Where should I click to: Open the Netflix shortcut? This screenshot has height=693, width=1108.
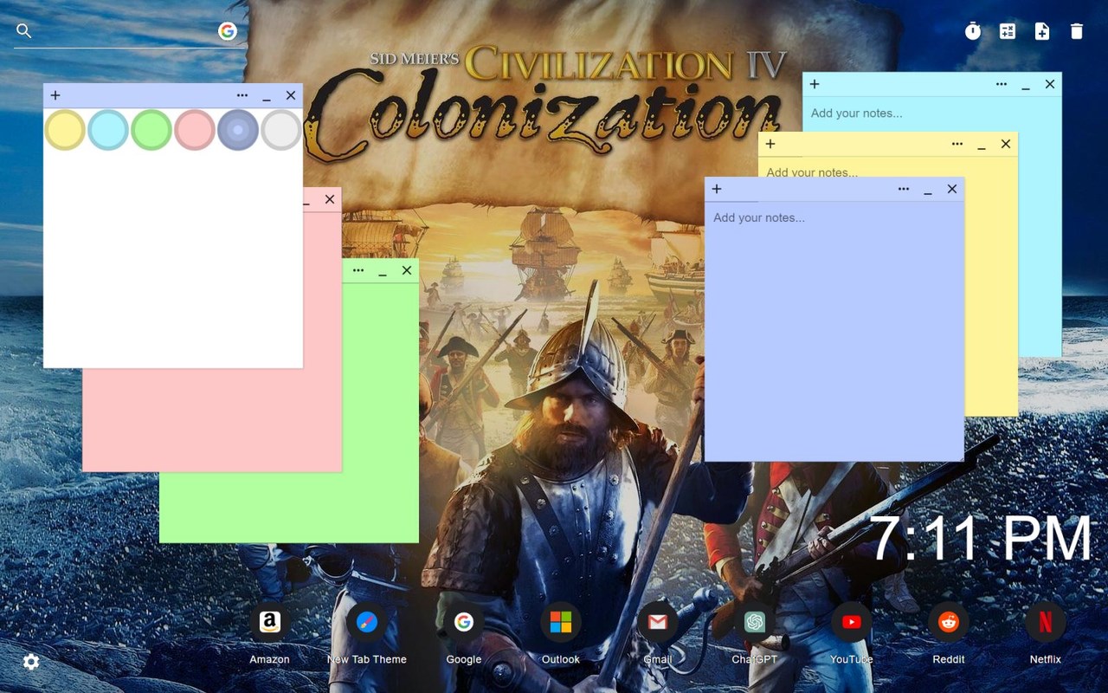point(1046,622)
